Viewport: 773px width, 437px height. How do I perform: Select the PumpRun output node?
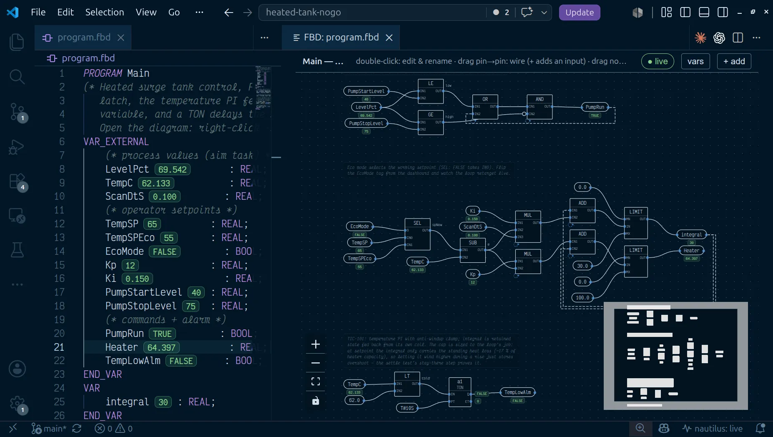pos(595,107)
